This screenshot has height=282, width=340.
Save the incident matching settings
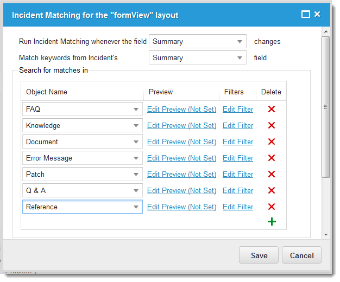tap(259, 255)
